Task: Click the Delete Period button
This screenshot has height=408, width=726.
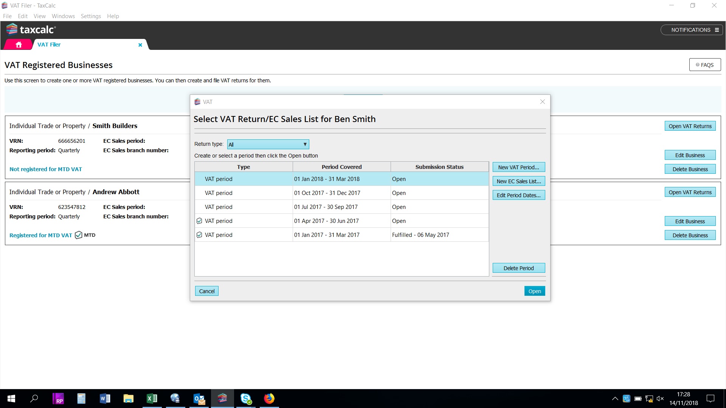Action: [518, 268]
